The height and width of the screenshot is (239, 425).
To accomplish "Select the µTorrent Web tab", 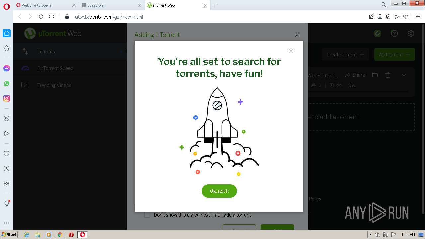I will tap(178, 5).
